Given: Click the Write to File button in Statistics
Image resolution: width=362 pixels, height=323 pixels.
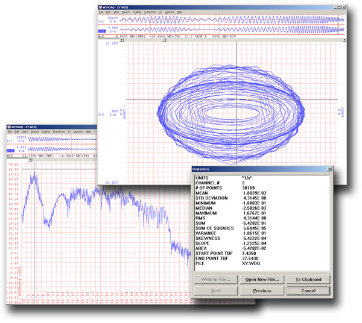Looking at the screenshot, I should coord(215,280).
